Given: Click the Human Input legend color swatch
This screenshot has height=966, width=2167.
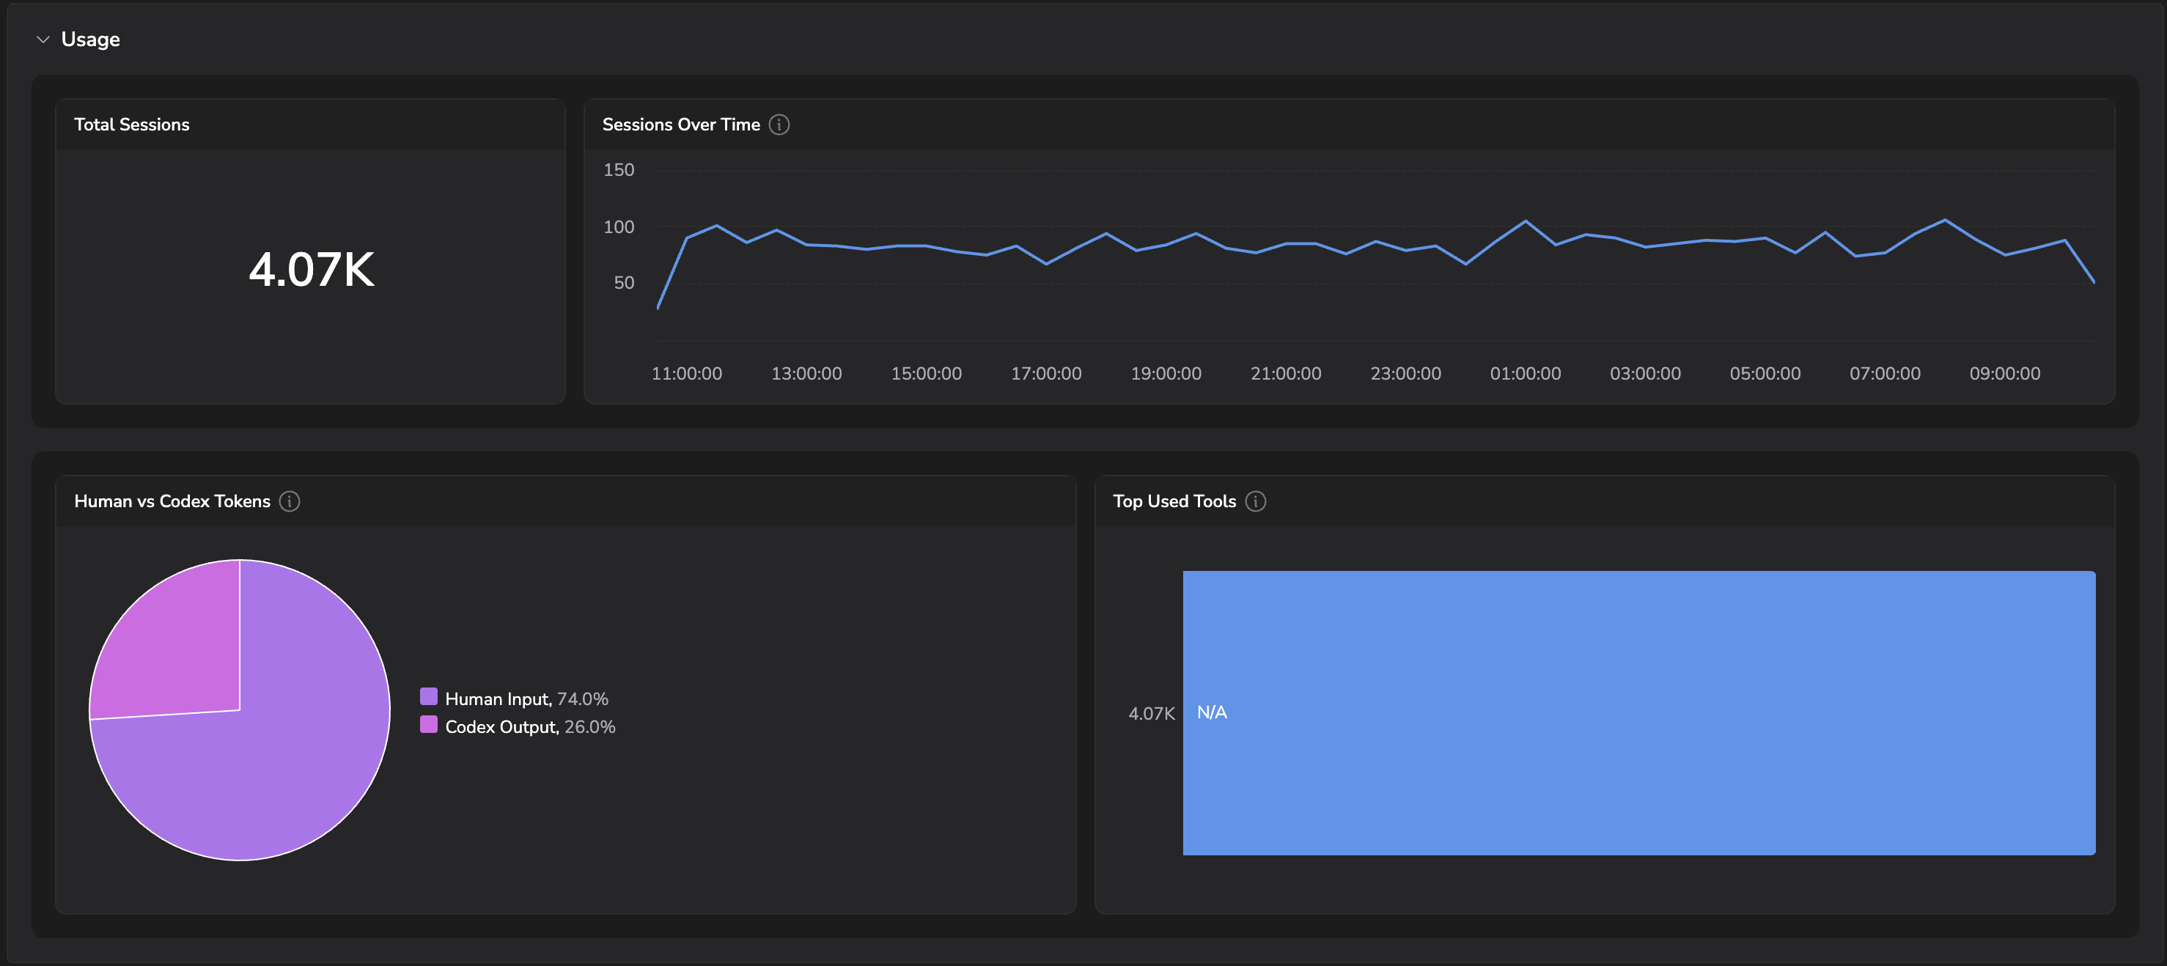Looking at the screenshot, I should coord(428,696).
